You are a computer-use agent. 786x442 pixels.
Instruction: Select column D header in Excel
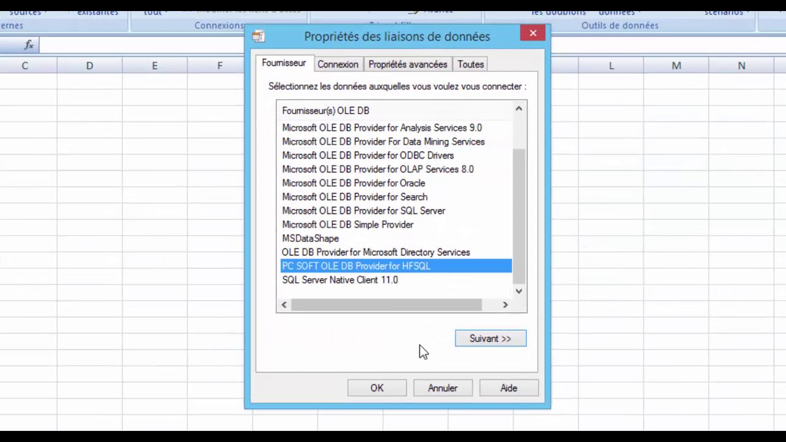(x=90, y=66)
